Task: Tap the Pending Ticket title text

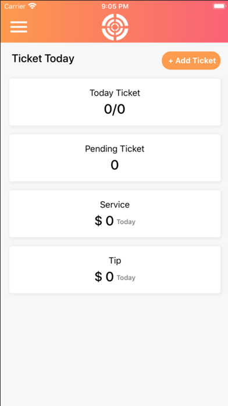Action: click(115, 149)
